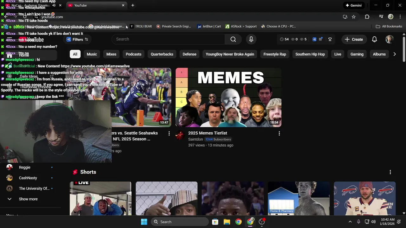The height and width of the screenshot is (228, 406).
Task: Click the blue vidIQ logo in stats bar
Action: [x=314, y=39]
